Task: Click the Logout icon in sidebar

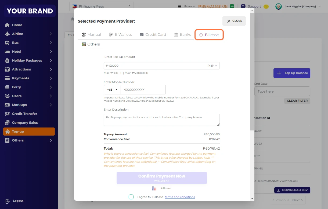Action: 7,201
